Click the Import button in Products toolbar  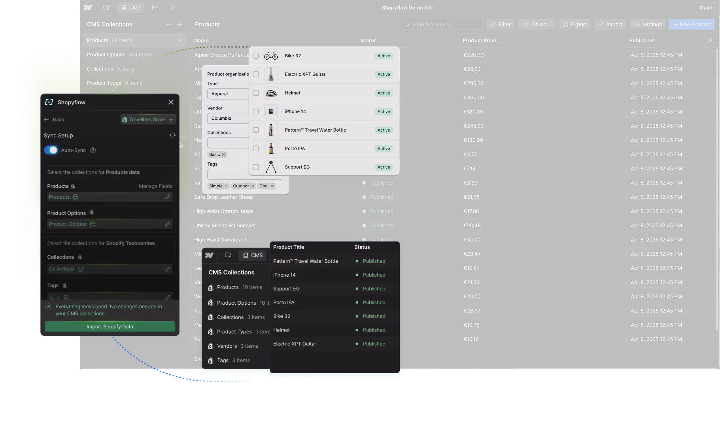(610, 25)
